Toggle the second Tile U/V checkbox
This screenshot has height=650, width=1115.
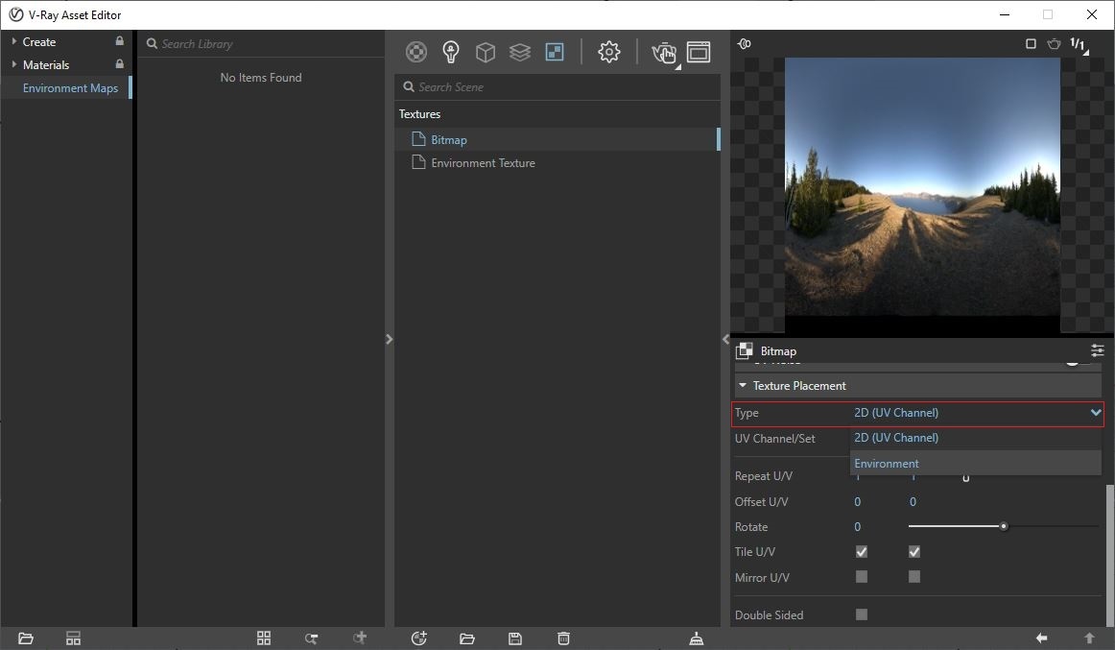914,551
